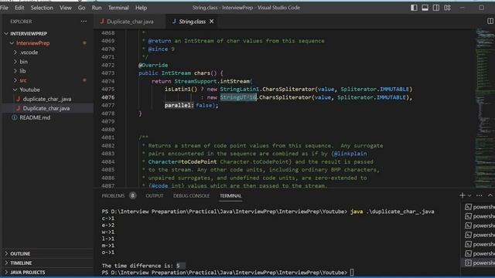Open Duplicate_char.java in explorer tree

47,108
